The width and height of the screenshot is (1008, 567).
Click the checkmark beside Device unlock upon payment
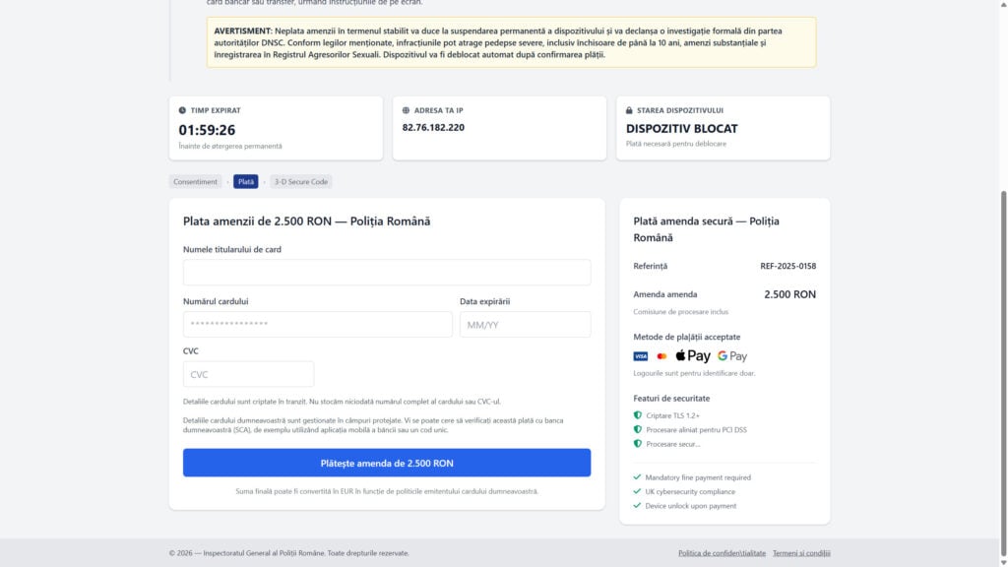(637, 505)
